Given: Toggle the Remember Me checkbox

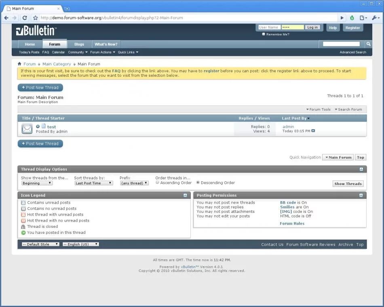Looking at the screenshot, I should 264,34.
